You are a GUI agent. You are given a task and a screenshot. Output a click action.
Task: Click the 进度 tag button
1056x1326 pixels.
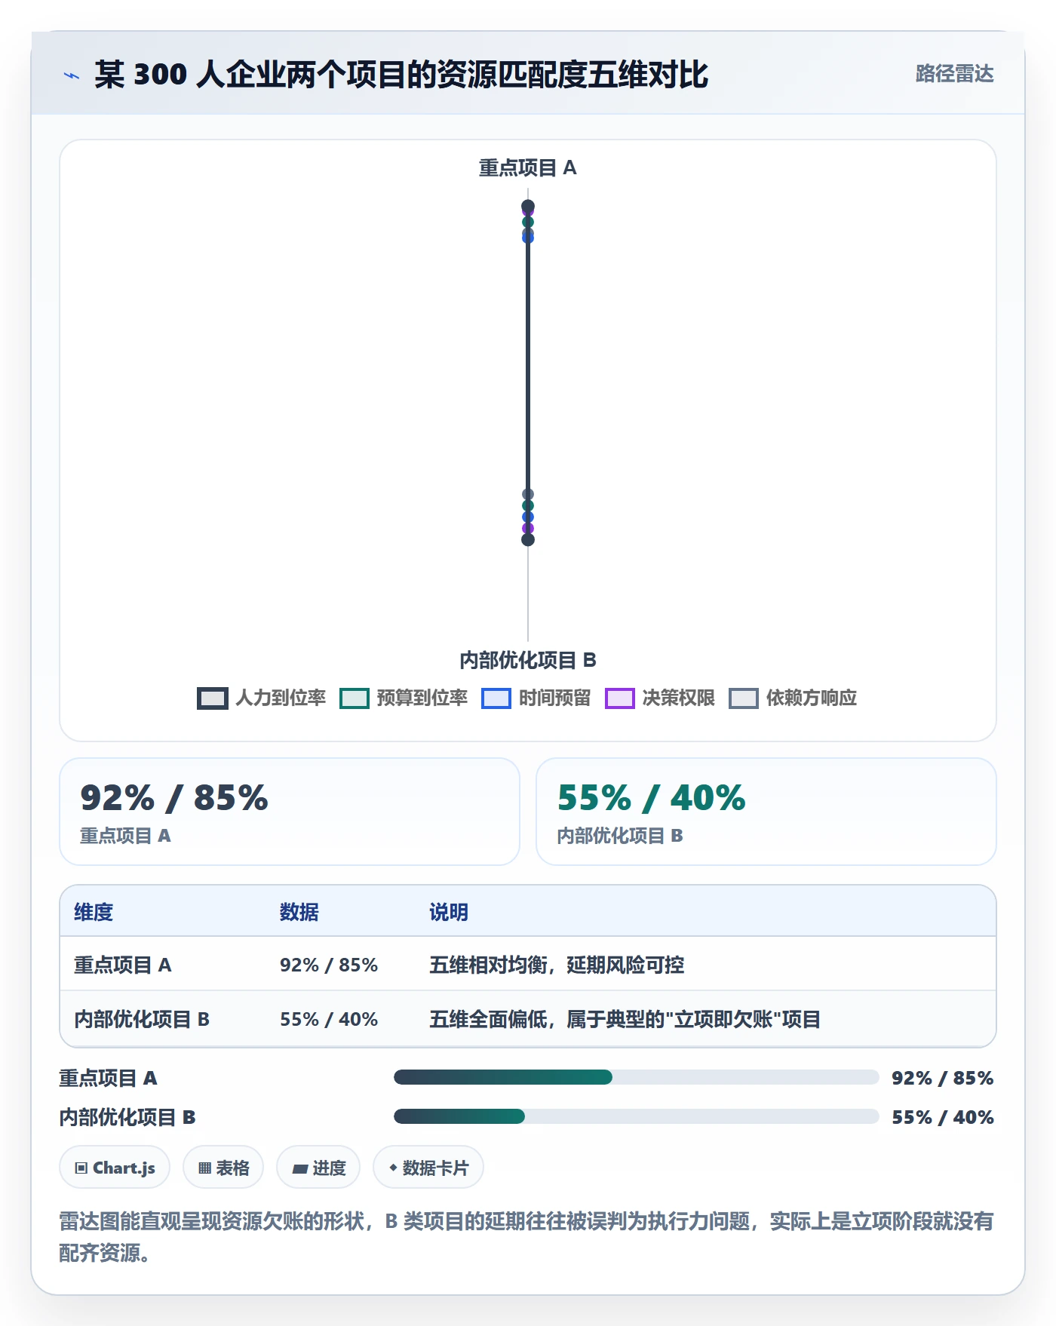point(318,1168)
